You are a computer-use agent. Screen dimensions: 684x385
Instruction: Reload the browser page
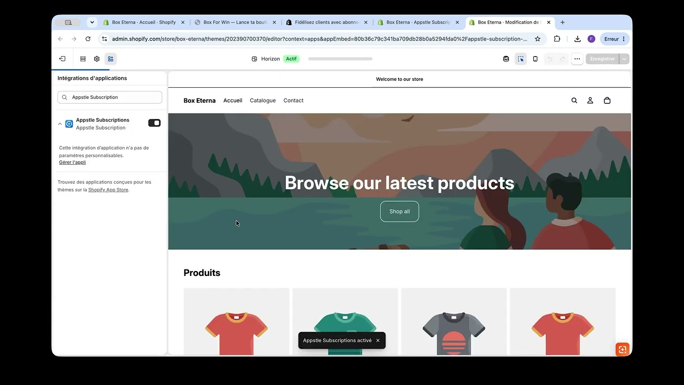point(88,39)
